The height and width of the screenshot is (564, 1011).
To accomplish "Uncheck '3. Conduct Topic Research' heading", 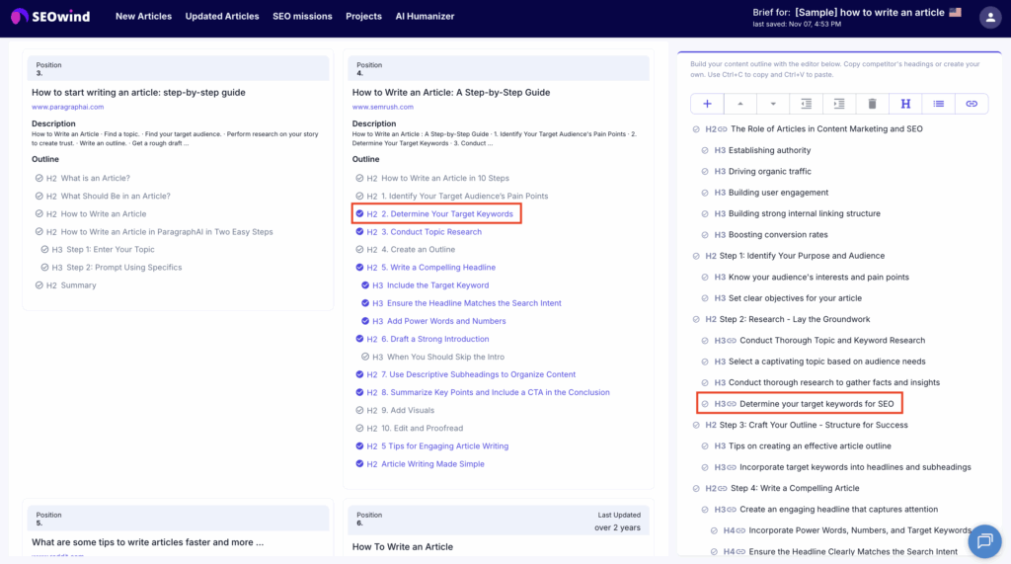I will [x=359, y=232].
